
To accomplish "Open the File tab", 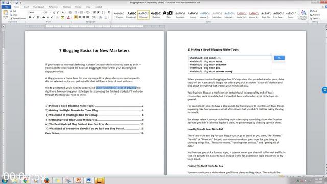I will click(6, 7).
